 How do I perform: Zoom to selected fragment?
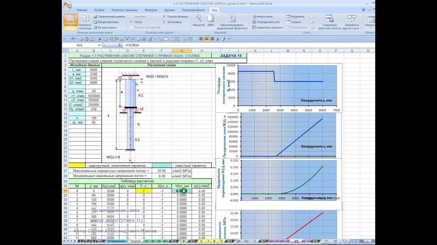232,22
